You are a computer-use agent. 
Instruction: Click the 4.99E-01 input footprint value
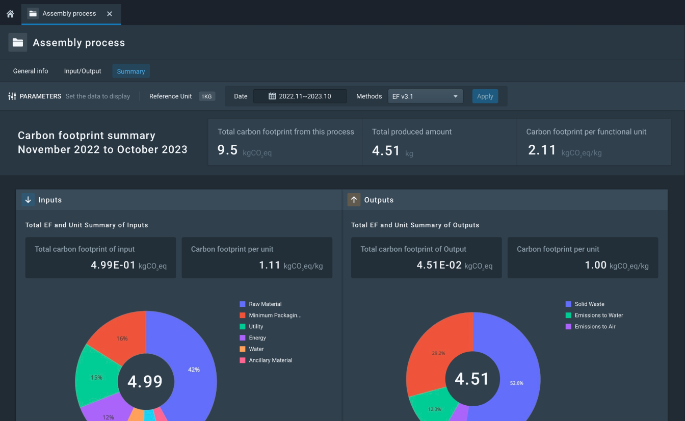click(113, 265)
